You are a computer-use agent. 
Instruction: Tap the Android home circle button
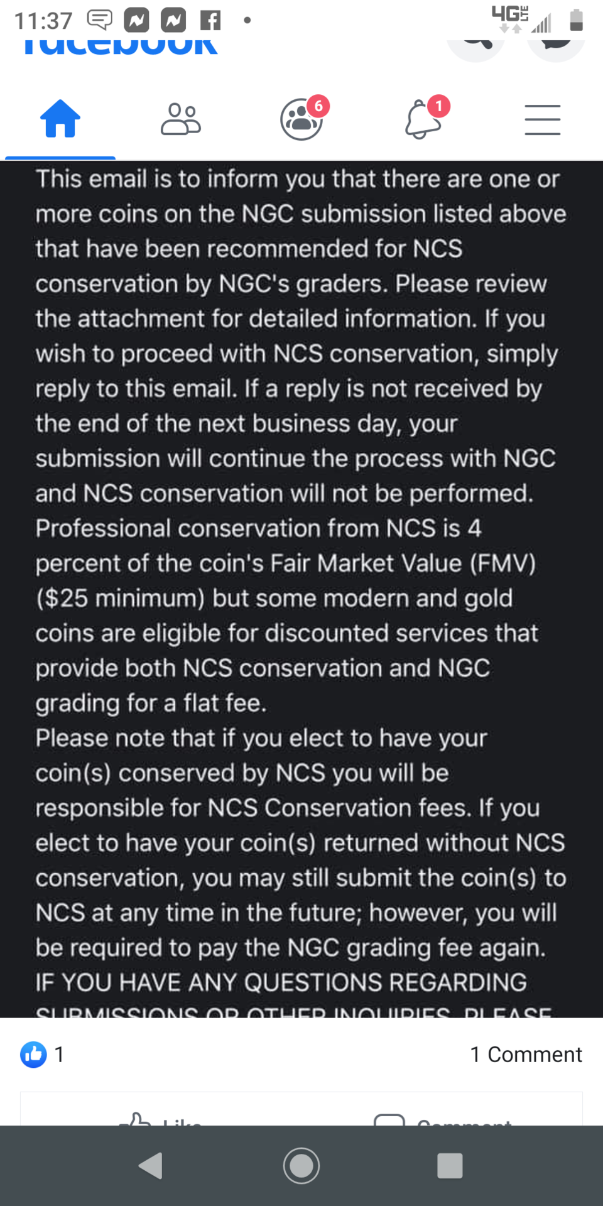pyautogui.click(x=301, y=1166)
